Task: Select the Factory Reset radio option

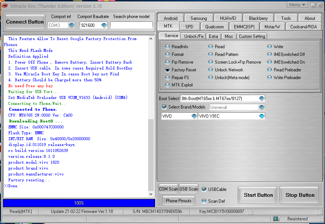Action: (x=167, y=70)
